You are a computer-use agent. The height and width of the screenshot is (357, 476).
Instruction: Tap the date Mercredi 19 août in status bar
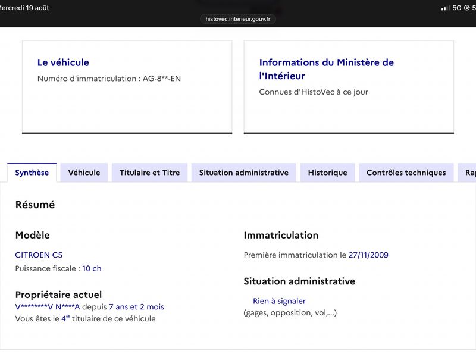click(24, 8)
